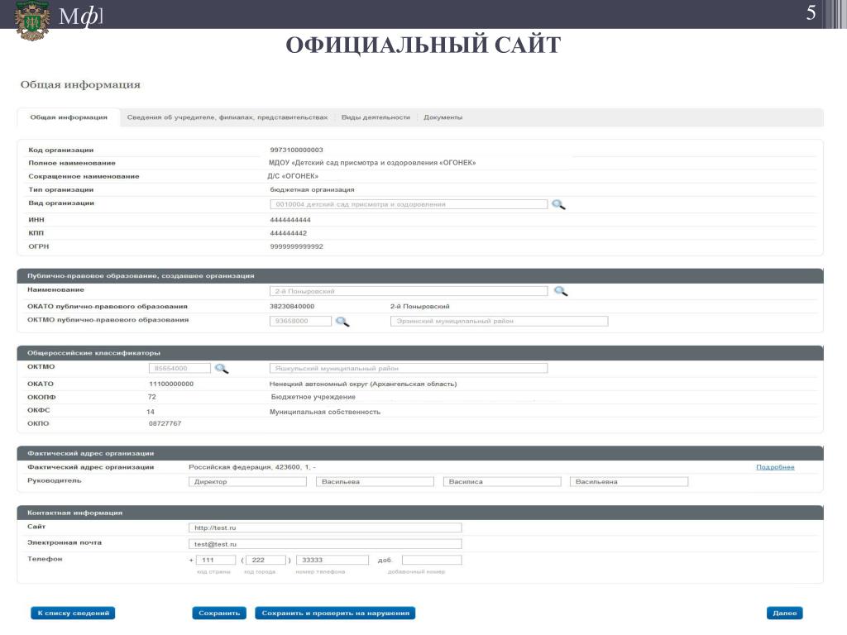Viewport: 847px width, 635px height.
Task: Click the Сайт field with http://test.ru
Action: tap(325, 528)
